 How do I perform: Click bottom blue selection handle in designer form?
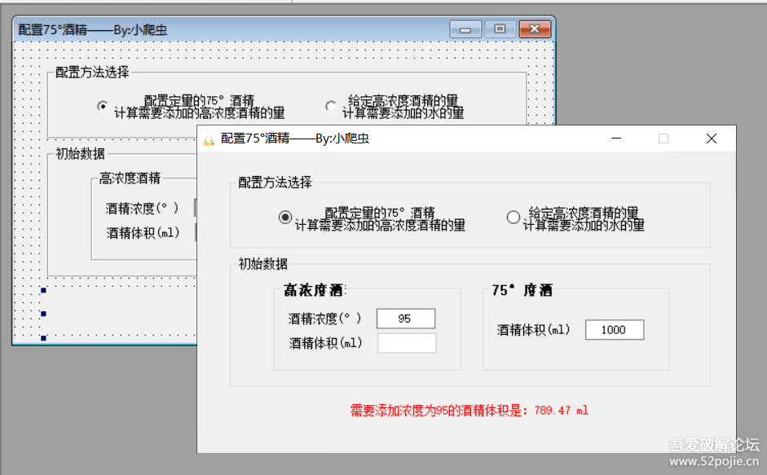pos(43,338)
